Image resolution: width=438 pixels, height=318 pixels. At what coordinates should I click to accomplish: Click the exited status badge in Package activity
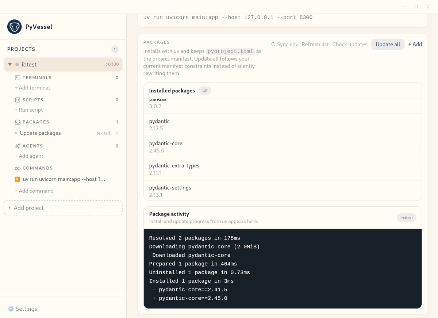click(406, 218)
